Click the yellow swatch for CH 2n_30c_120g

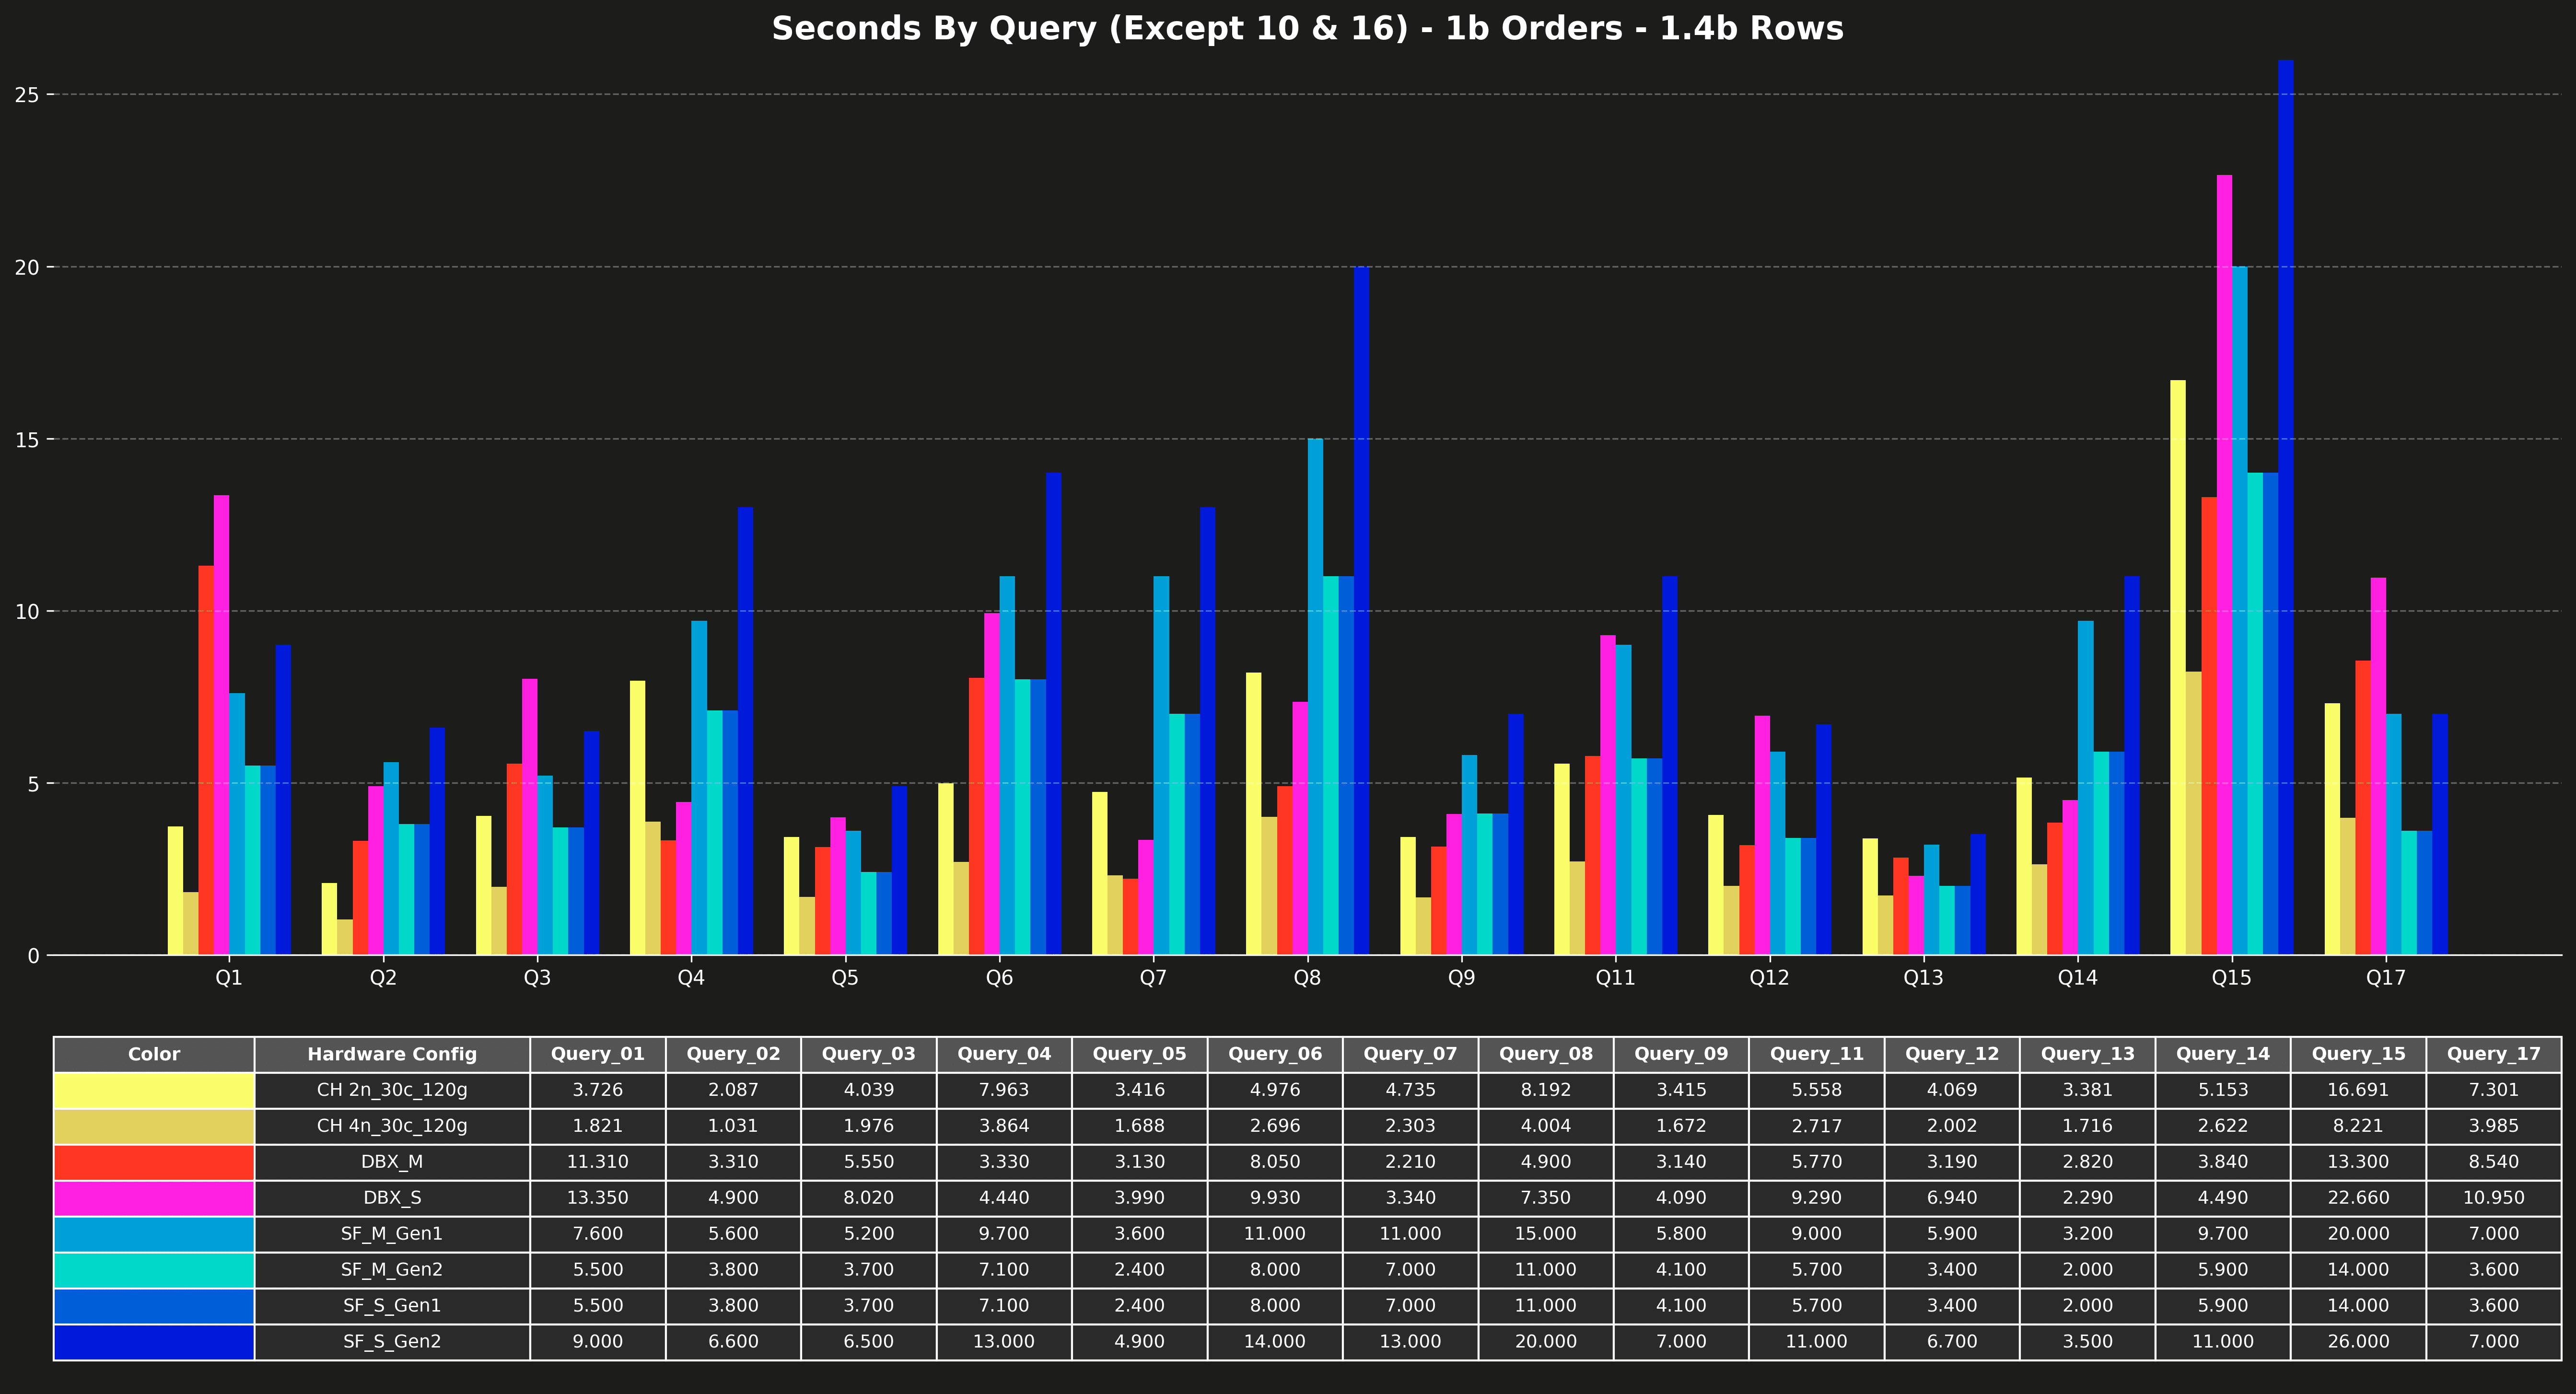pyautogui.click(x=154, y=1090)
